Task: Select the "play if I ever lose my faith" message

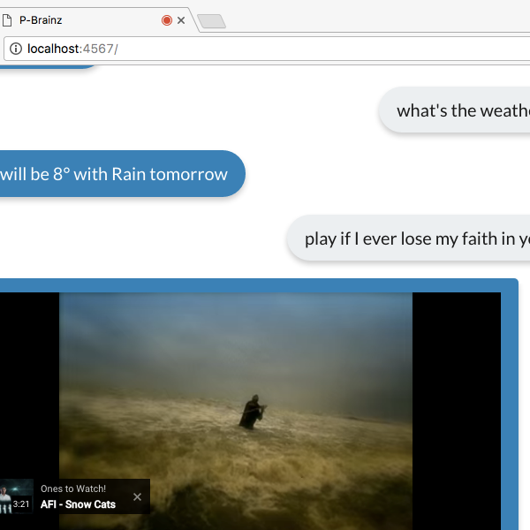Action: [415, 238]
